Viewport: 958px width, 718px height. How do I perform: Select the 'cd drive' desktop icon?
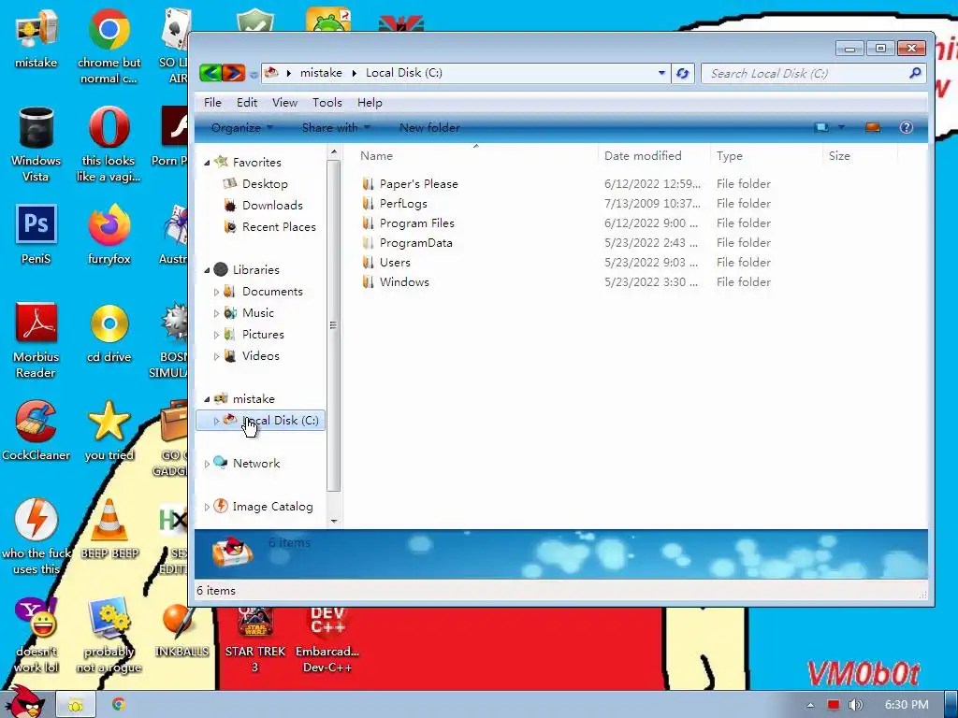point(109,333)
